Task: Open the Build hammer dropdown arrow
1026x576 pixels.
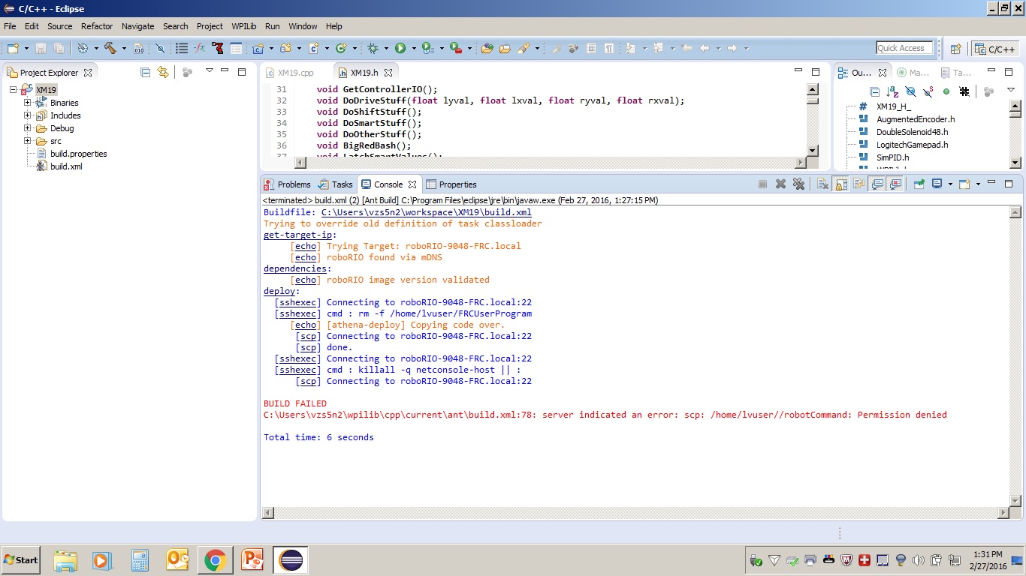Action: coord(124,48)
